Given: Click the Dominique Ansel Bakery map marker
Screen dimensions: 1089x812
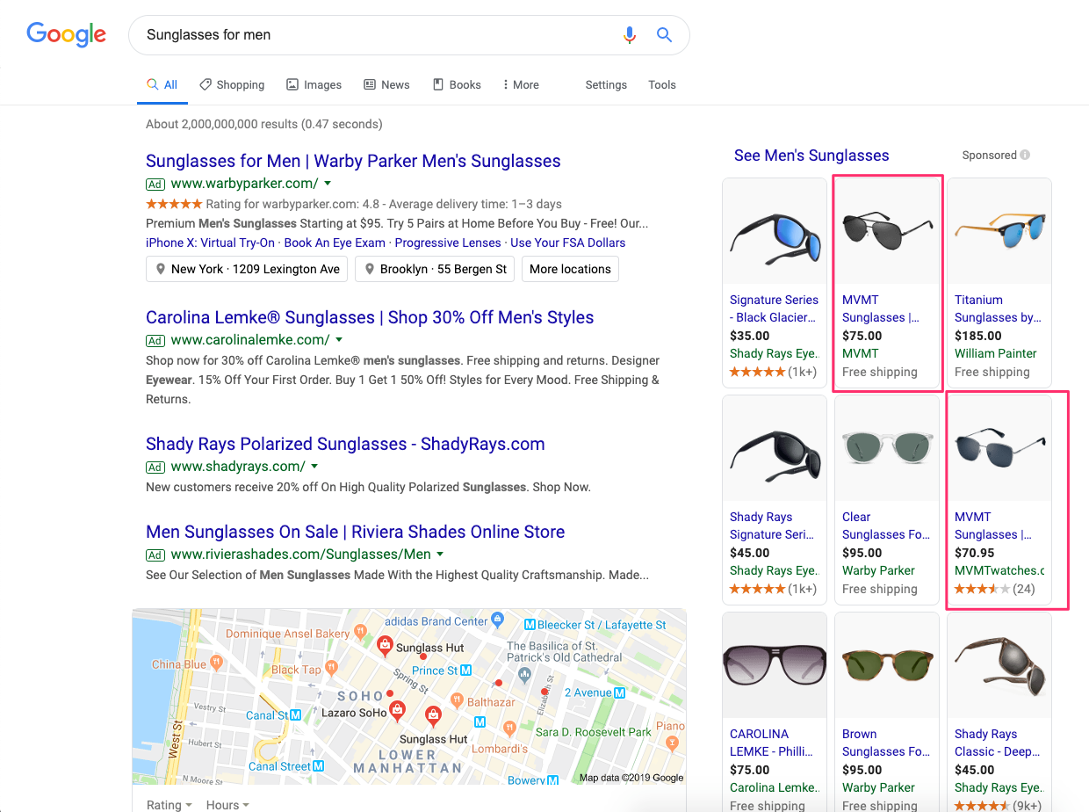Looking at the screenshot, I should point(359,633).
